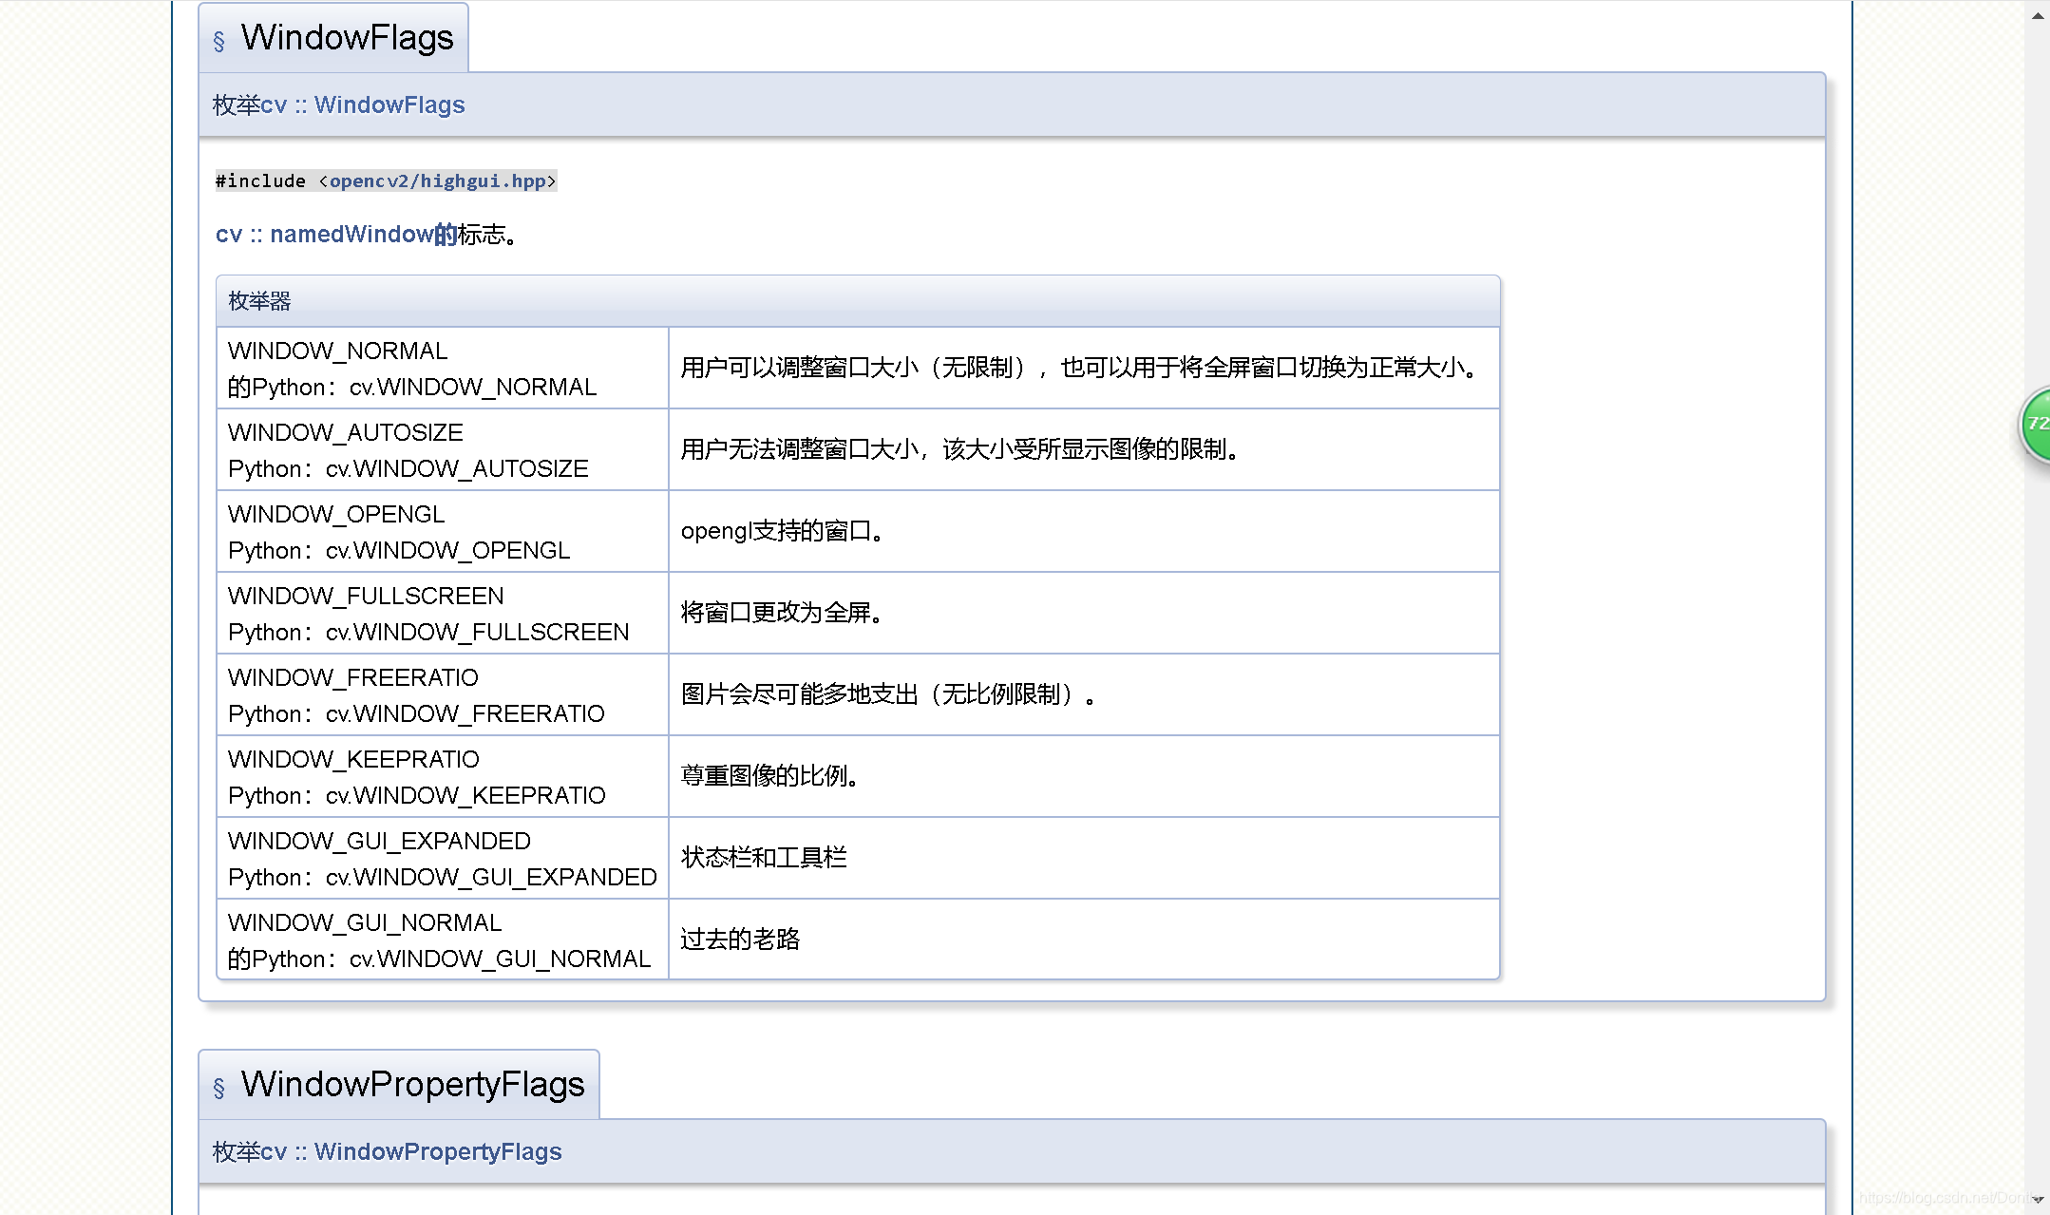Screen dimensions: 2050x1215
Task: Click the scrollbar up arrow
Action: (x=2036, y=15)
